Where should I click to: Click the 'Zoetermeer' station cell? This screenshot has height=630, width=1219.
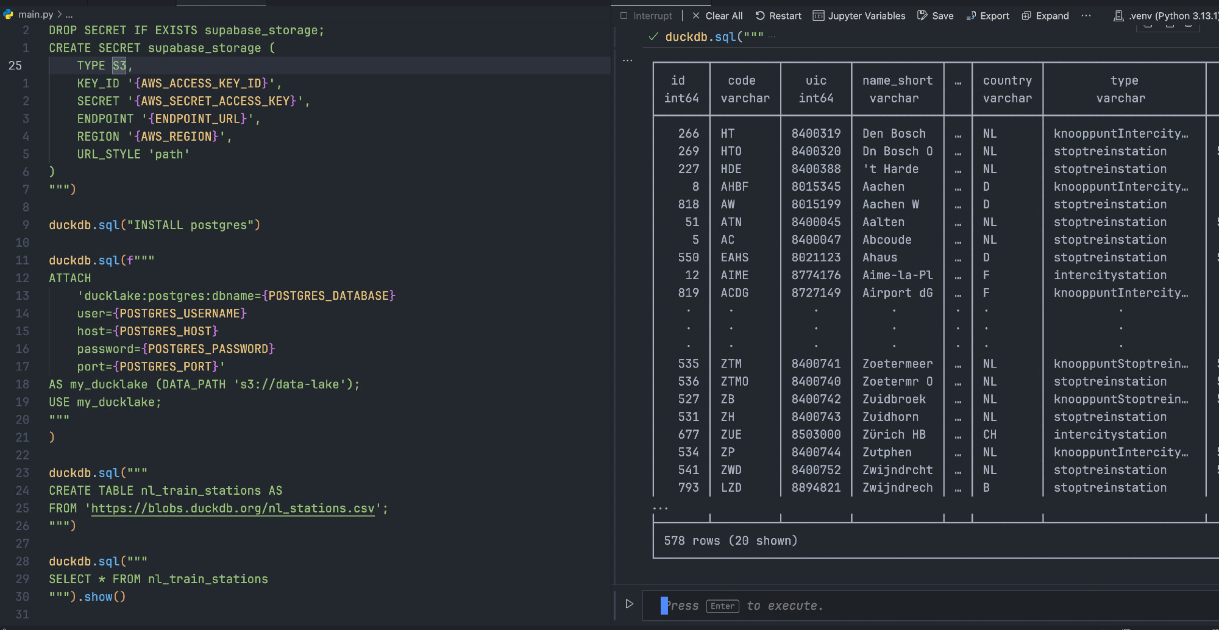click(x=898, y=364)
